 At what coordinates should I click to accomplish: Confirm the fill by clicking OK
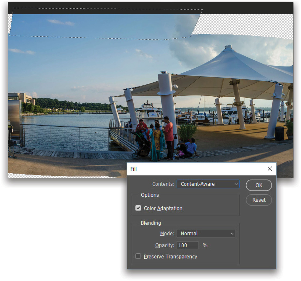click(259, 185)
